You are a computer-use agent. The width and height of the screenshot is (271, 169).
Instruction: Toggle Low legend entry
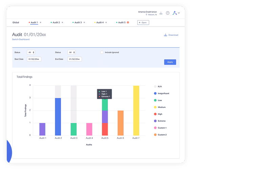158,100
